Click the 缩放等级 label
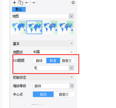The image size is (116, 108). pyautogui.click(x=20, y=86)
